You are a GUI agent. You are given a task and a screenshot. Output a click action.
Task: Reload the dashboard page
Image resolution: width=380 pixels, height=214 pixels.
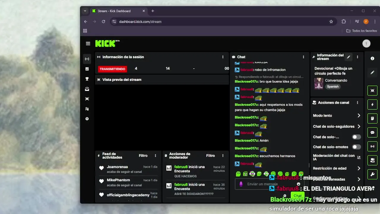point(103,22)
